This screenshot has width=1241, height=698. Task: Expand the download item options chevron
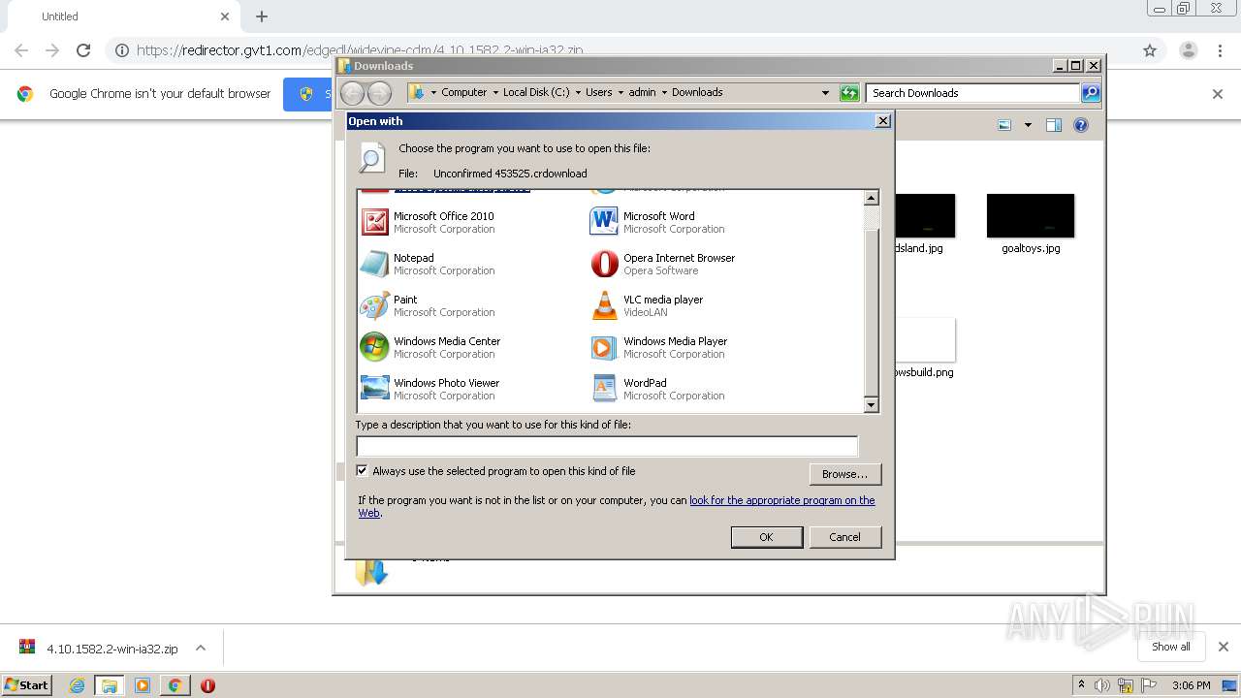point(201,649)
